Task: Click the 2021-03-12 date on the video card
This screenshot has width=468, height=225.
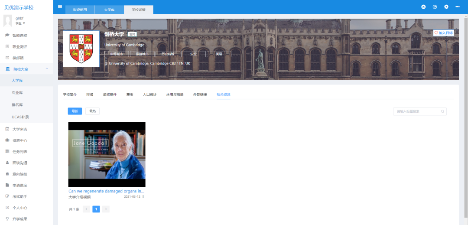Action: point(132,197)
